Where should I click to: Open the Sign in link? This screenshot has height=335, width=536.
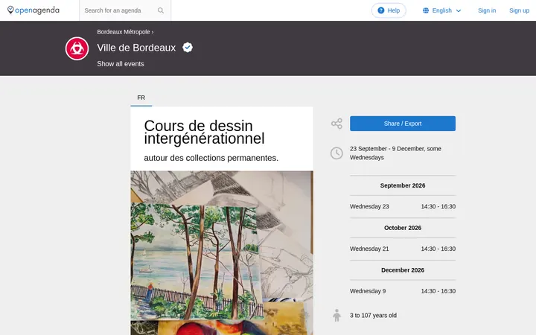(487, 10)
